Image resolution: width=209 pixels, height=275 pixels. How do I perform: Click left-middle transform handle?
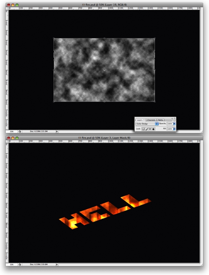[54, 70]
